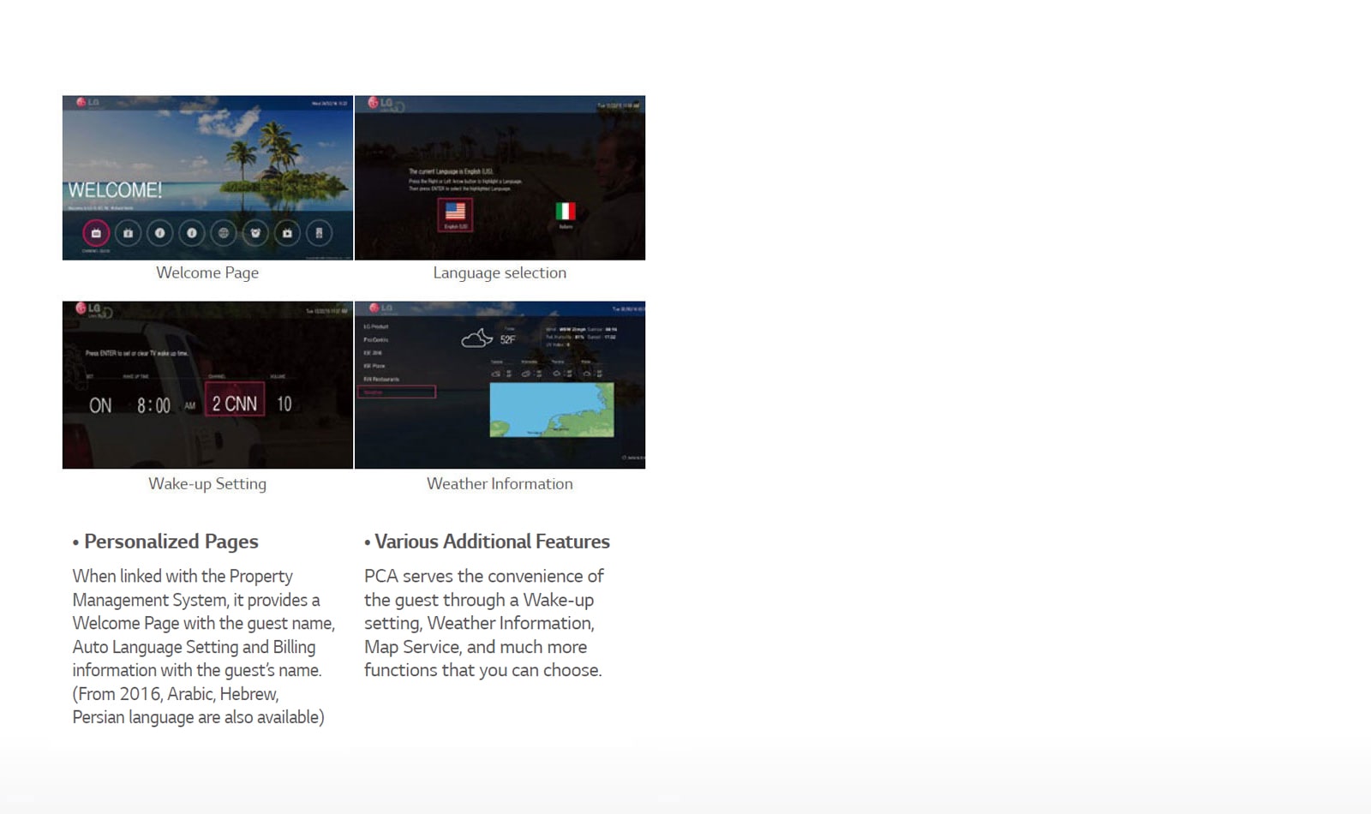Click the video play icon in Welcome menu
Viewport: 1371px width, 814px height.
(x=287, y=233)
